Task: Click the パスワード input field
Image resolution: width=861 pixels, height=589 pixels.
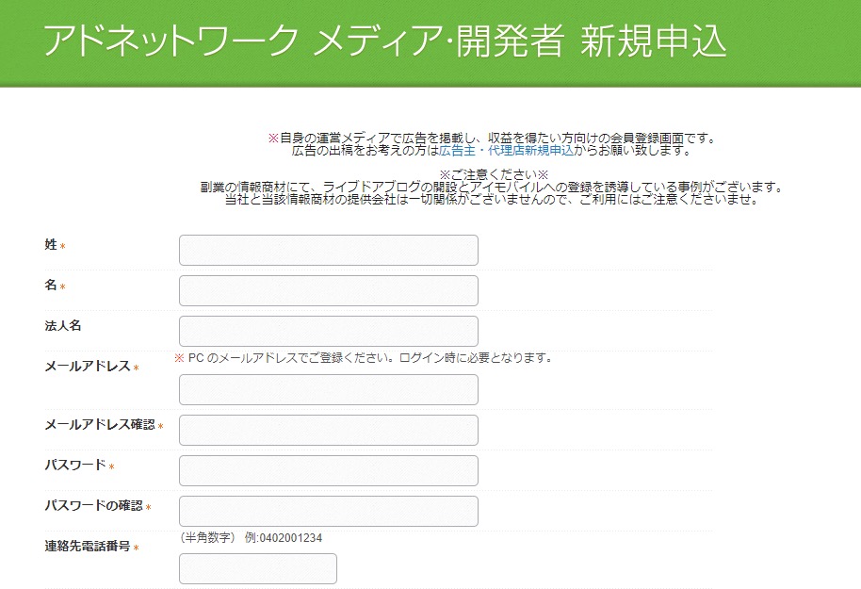Action: (328, 470)
